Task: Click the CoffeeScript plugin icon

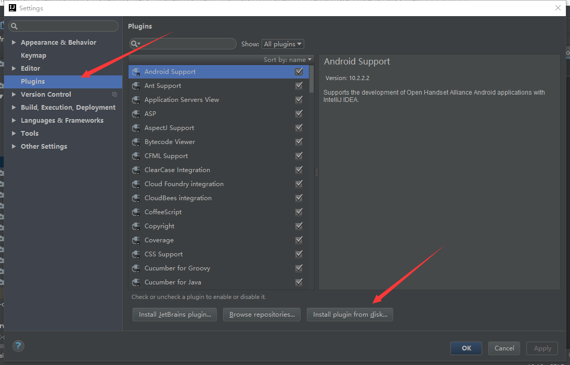Action: click(136, 212)
